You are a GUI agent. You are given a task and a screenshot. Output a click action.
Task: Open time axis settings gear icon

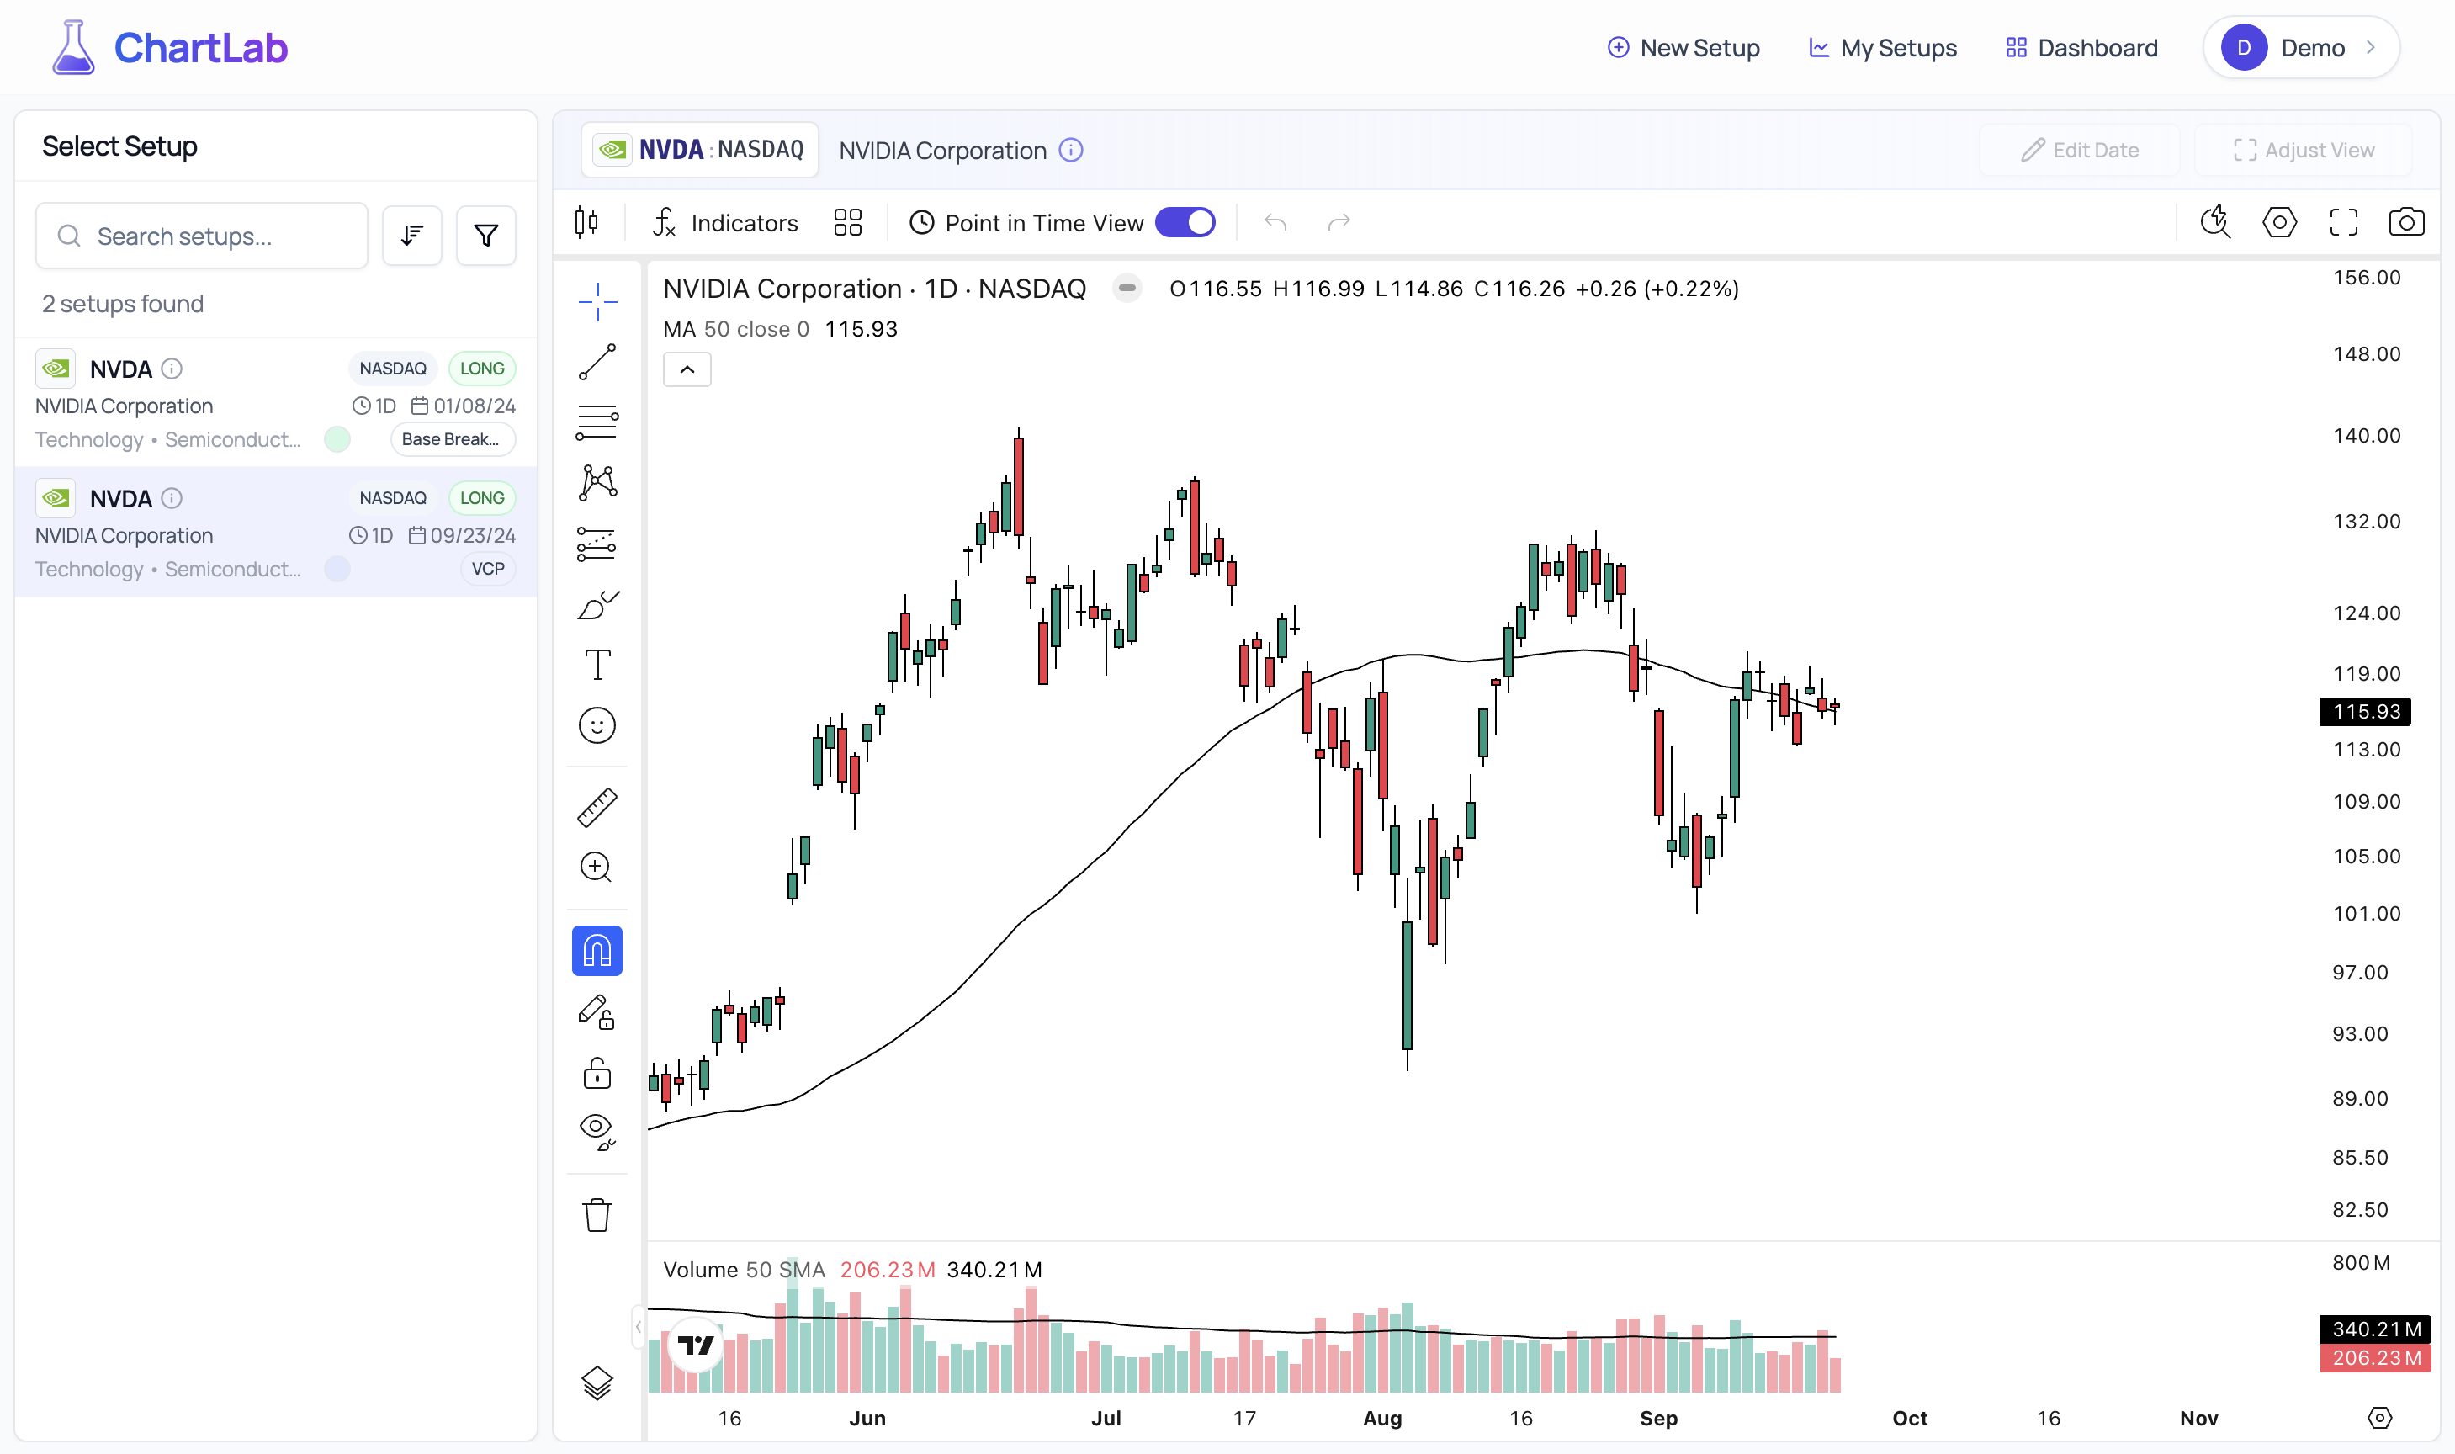pos(2379,1418)
